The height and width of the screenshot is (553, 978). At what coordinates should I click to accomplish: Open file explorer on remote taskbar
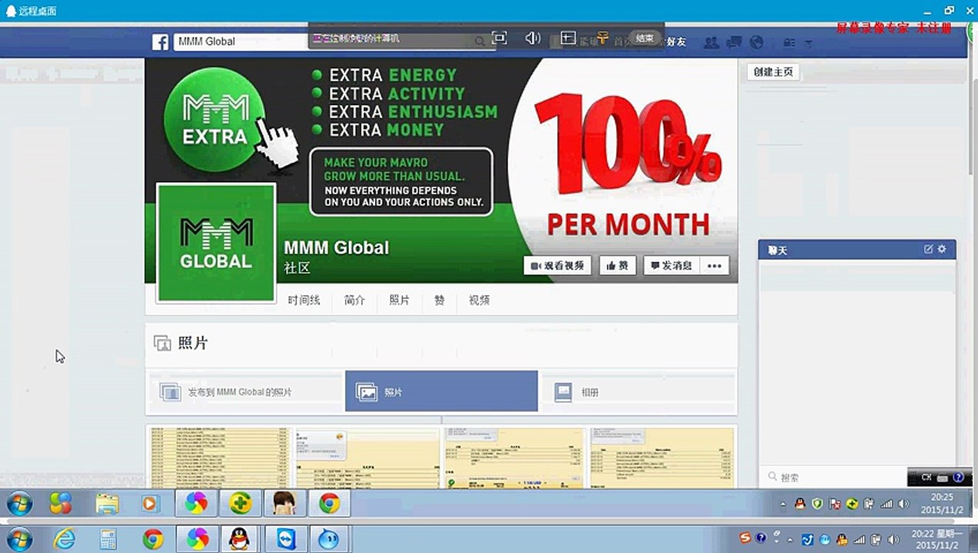point(107,504)
